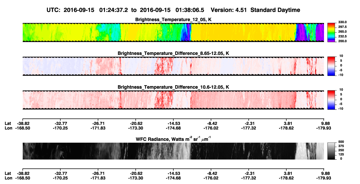The image size is (360, 184).
Task: Click Lat label below the WFC Radiance panel
Action: [8, 174]
